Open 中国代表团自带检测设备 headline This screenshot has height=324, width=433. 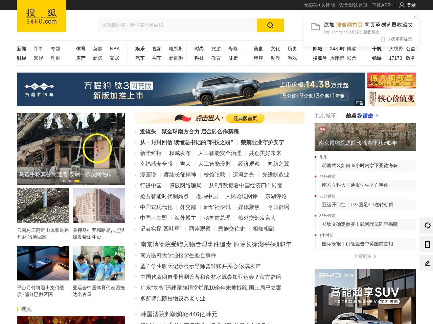click(x=211, y=277)
